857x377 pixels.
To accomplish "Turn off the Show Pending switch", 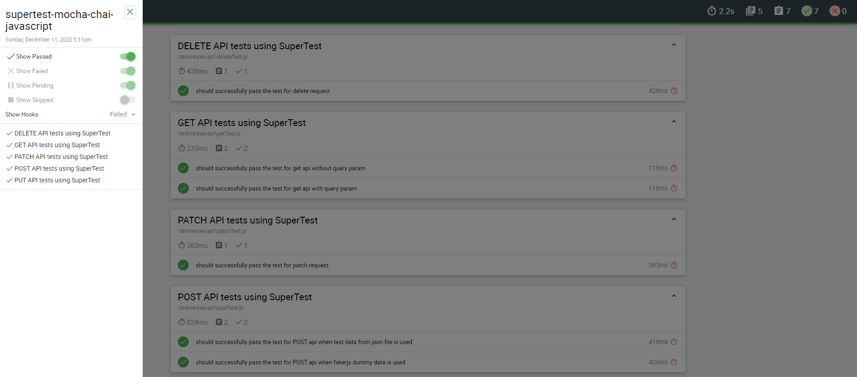I will [x=128, y=85].
